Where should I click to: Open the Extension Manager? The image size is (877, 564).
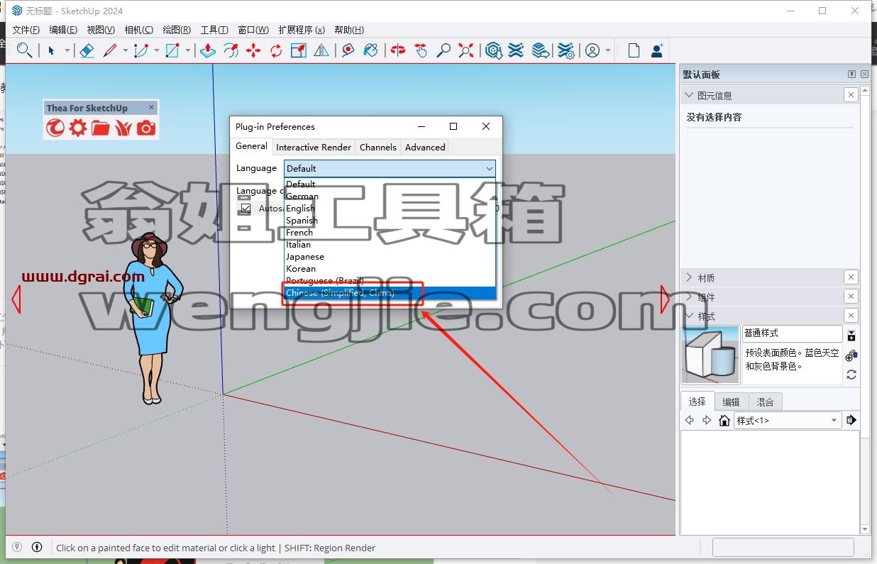point(566,50)
